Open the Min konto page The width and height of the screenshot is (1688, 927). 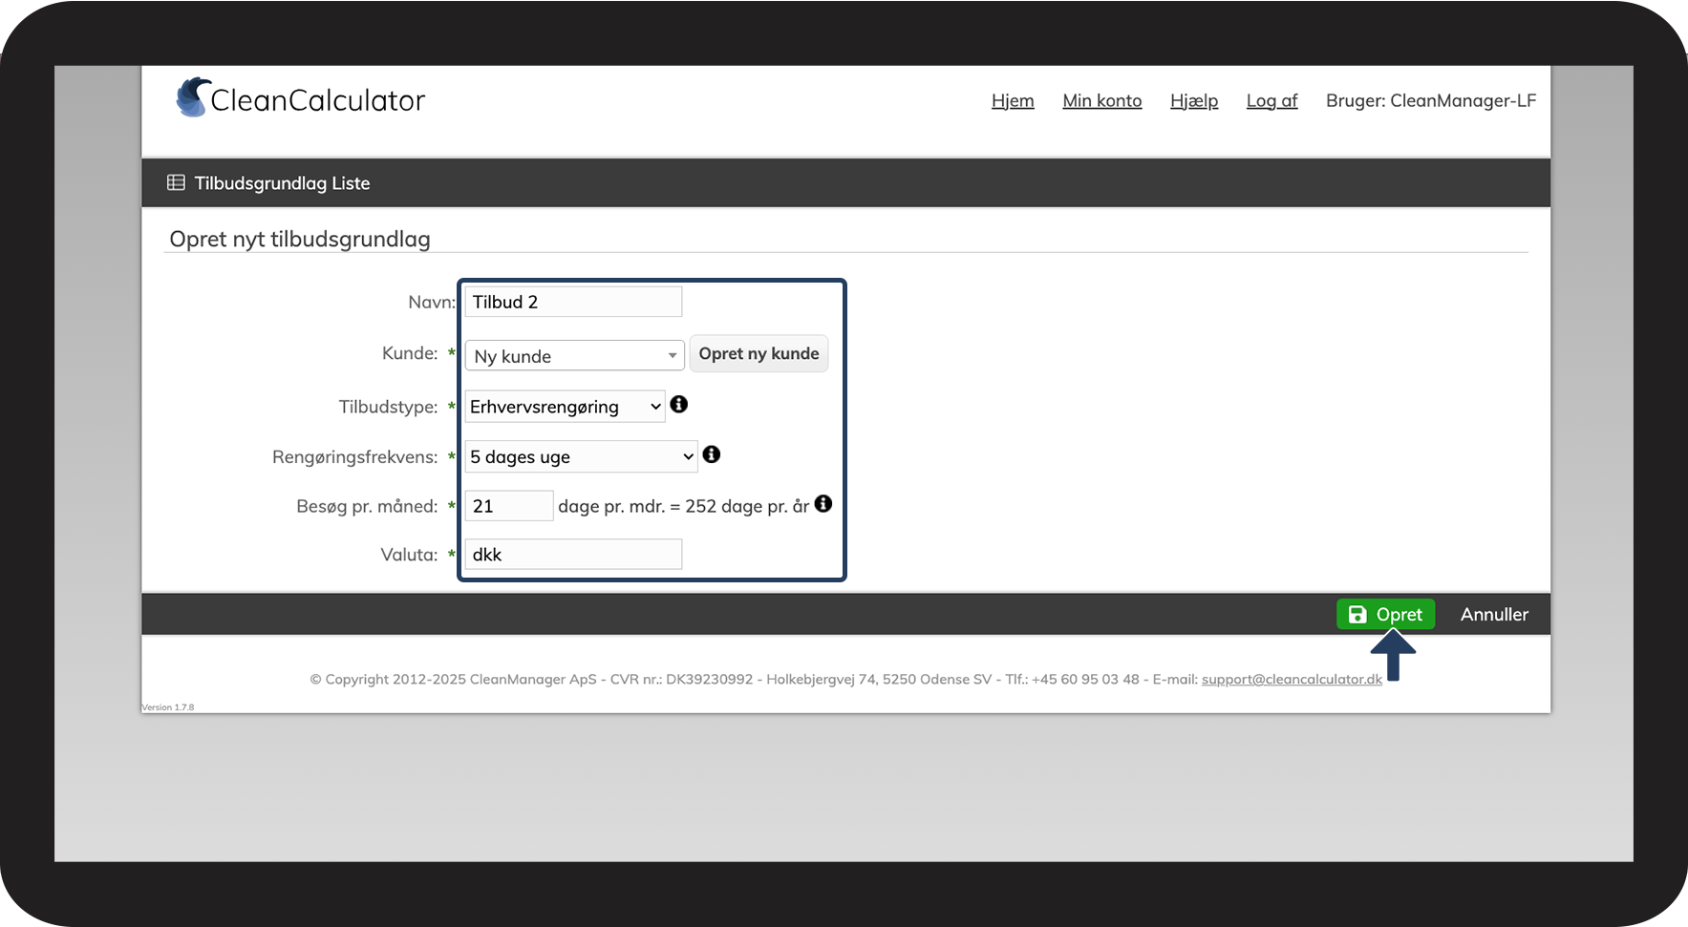click(x=1101, y=101)
